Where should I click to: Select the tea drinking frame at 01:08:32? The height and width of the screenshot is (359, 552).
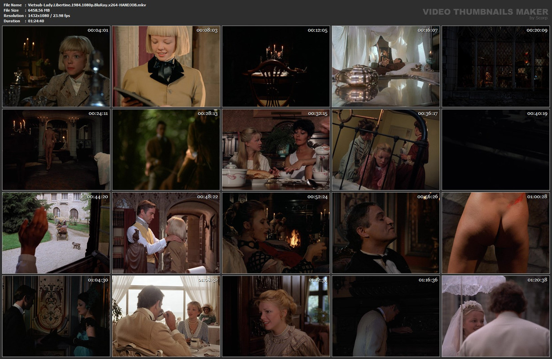166,316
